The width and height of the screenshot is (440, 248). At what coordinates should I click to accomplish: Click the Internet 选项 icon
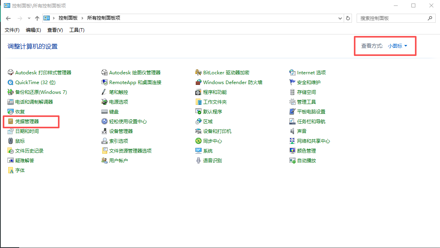click(292, 72)
